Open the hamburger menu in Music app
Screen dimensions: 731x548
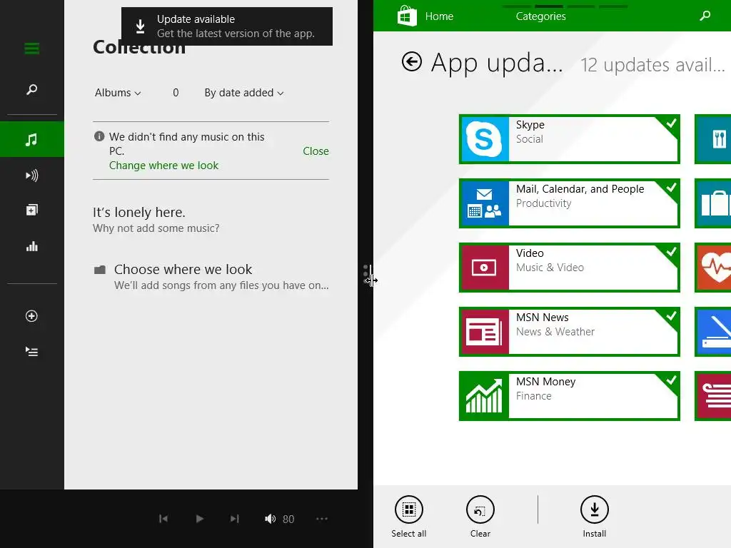[x=31, y=49]
